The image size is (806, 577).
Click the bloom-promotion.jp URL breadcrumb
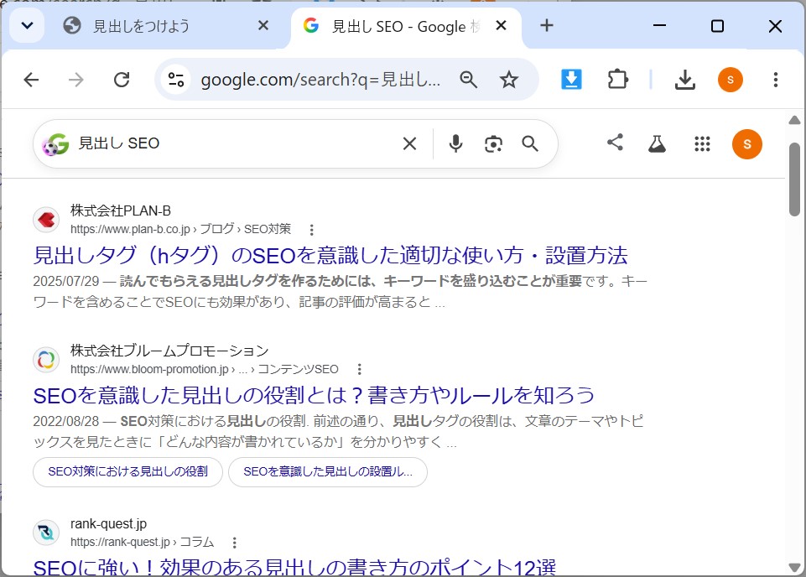[x=204, y=369]
